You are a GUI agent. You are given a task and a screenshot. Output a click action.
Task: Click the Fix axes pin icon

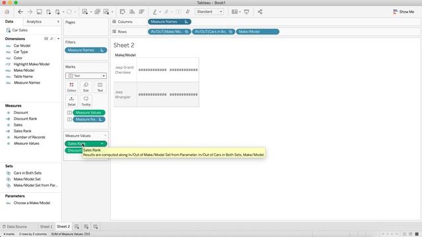point(188,12)
